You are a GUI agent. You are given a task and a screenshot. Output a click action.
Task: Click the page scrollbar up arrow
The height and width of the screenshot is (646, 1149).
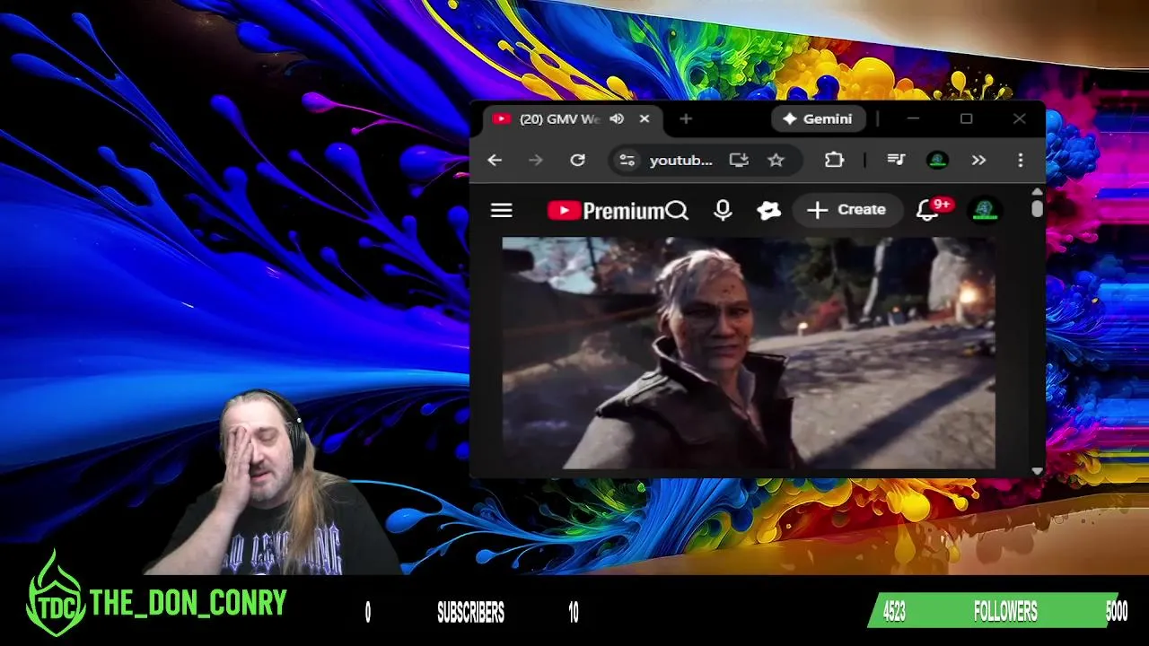point(1038,192)
